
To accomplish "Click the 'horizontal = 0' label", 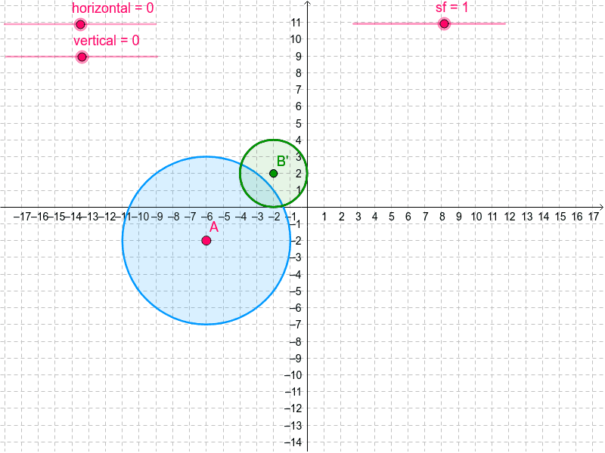I will 113,8.
